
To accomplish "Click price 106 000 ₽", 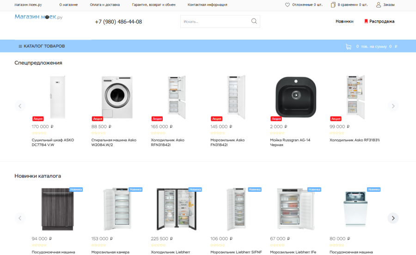I will [x=221, y=239].
